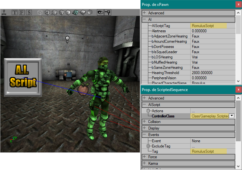242x170 pixels.
Task: Select the HearingThreshold value 2800.000000
Action: coord(202,73)
